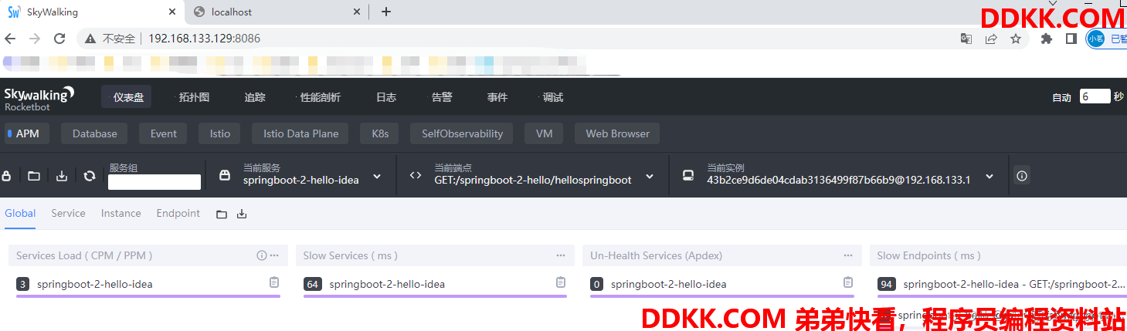This screenshot has width=1127, height=331.
Task: Switch to the Service sub-tab
Action: pyautogui.click(x=68, y=214)
